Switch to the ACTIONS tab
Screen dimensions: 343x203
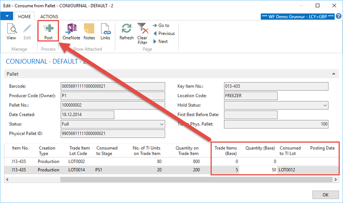click(x=49, y=16)
